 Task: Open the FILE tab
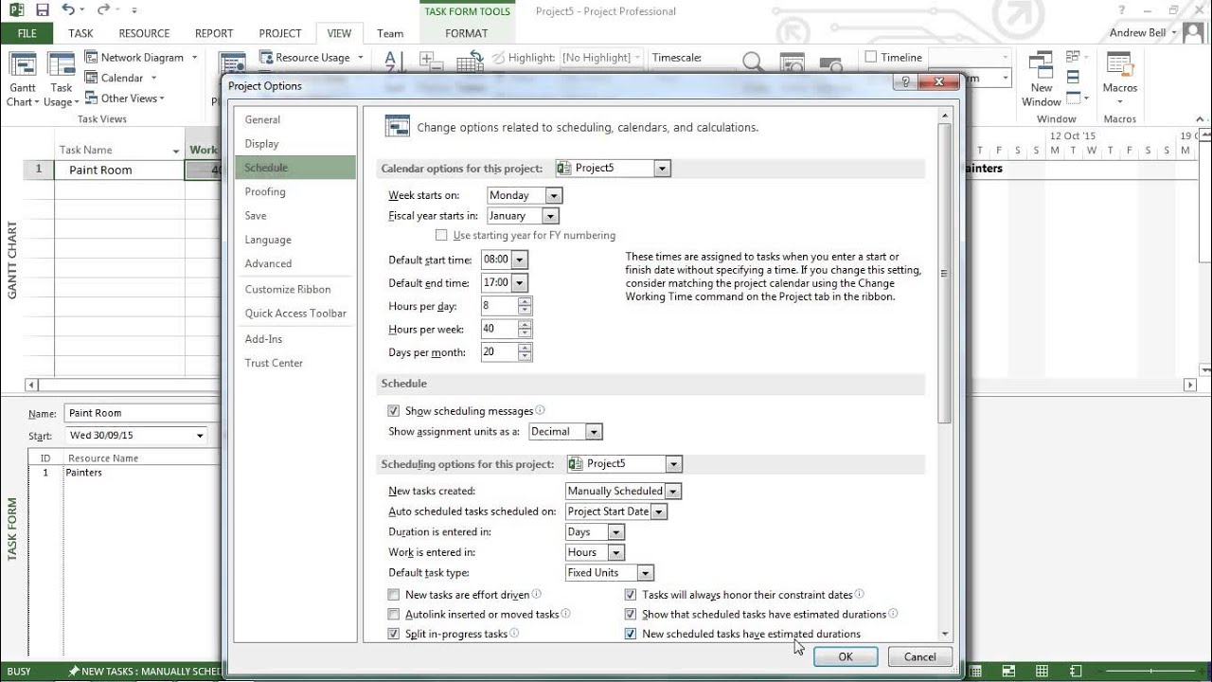27,33
